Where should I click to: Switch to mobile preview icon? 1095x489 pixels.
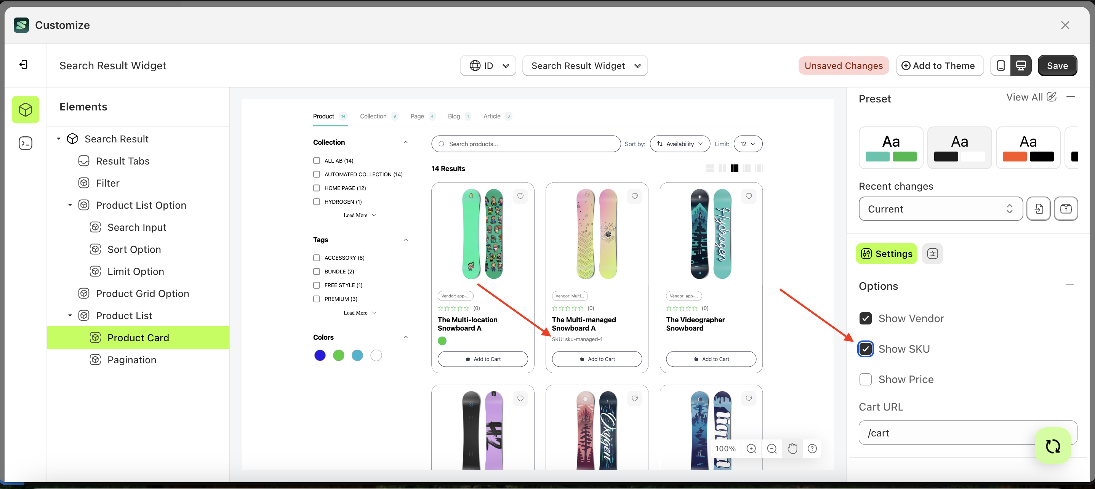tap(1001, 66)
